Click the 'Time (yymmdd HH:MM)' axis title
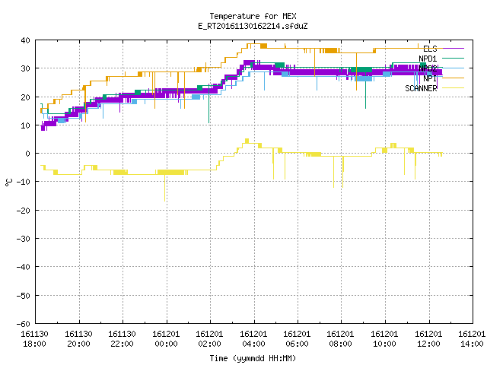This screenshot has width=487, height=365. pyautogui.click(x=253, y=358)
